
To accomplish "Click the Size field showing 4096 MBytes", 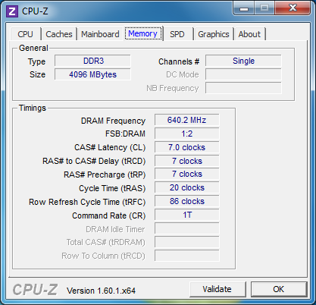I will click(x=92, y=74).
